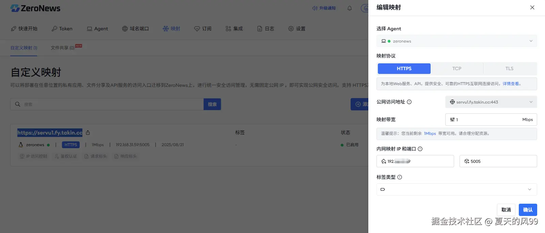Switch to 自定义映射 (1) tab
545x233 pixels.
24,48
